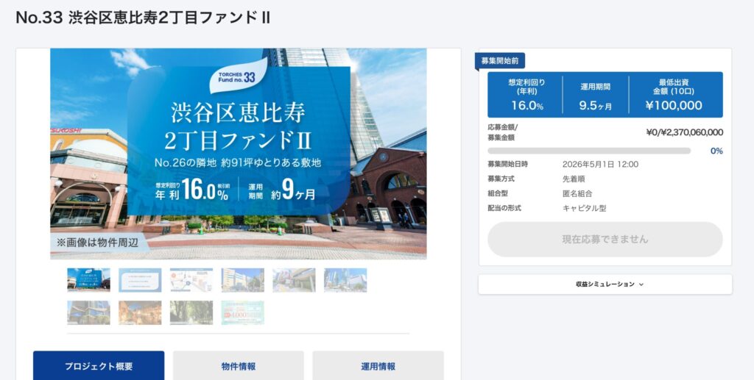View the third thumbnail showing area map
Viewport: 754px width, 380px height.
pyautogui.click(x=191, y=280)
